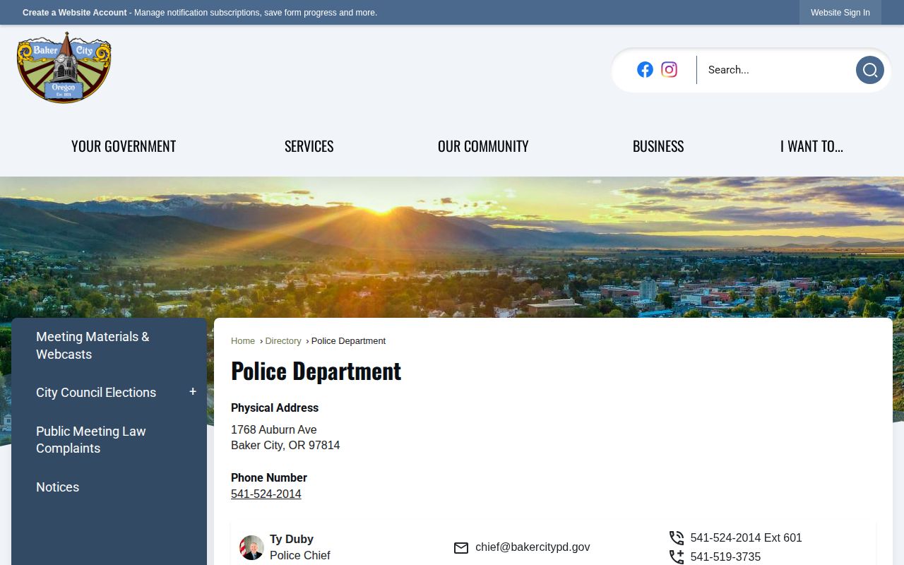The width and height of the screenshot is (904, 565).
Task: Open the Services menu
Action: pyautogui.click(x=309, y=146)
